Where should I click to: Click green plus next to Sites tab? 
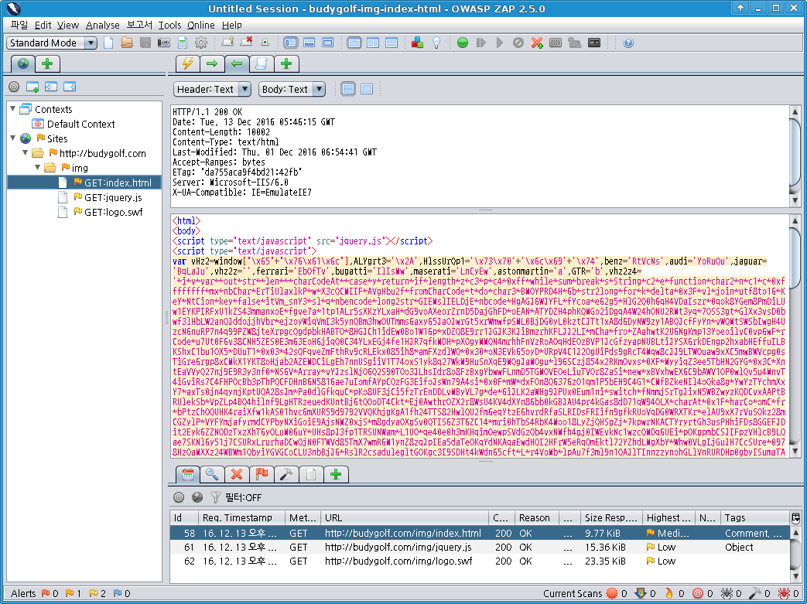click(47, 63)
